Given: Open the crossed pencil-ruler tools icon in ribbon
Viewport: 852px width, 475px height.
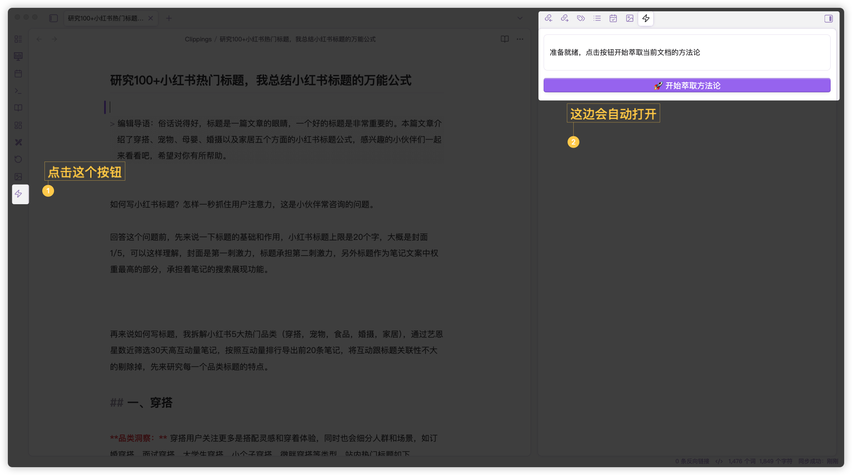Looking at the screenshot, I should (x=18, y=142).
